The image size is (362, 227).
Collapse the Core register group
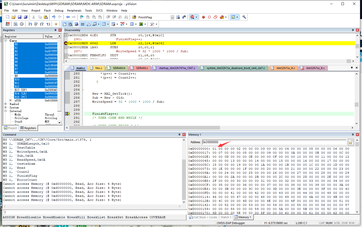[x=6, y=41]
